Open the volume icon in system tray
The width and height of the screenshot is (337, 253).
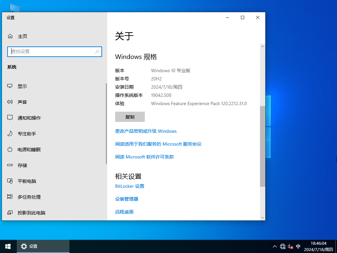290,246
